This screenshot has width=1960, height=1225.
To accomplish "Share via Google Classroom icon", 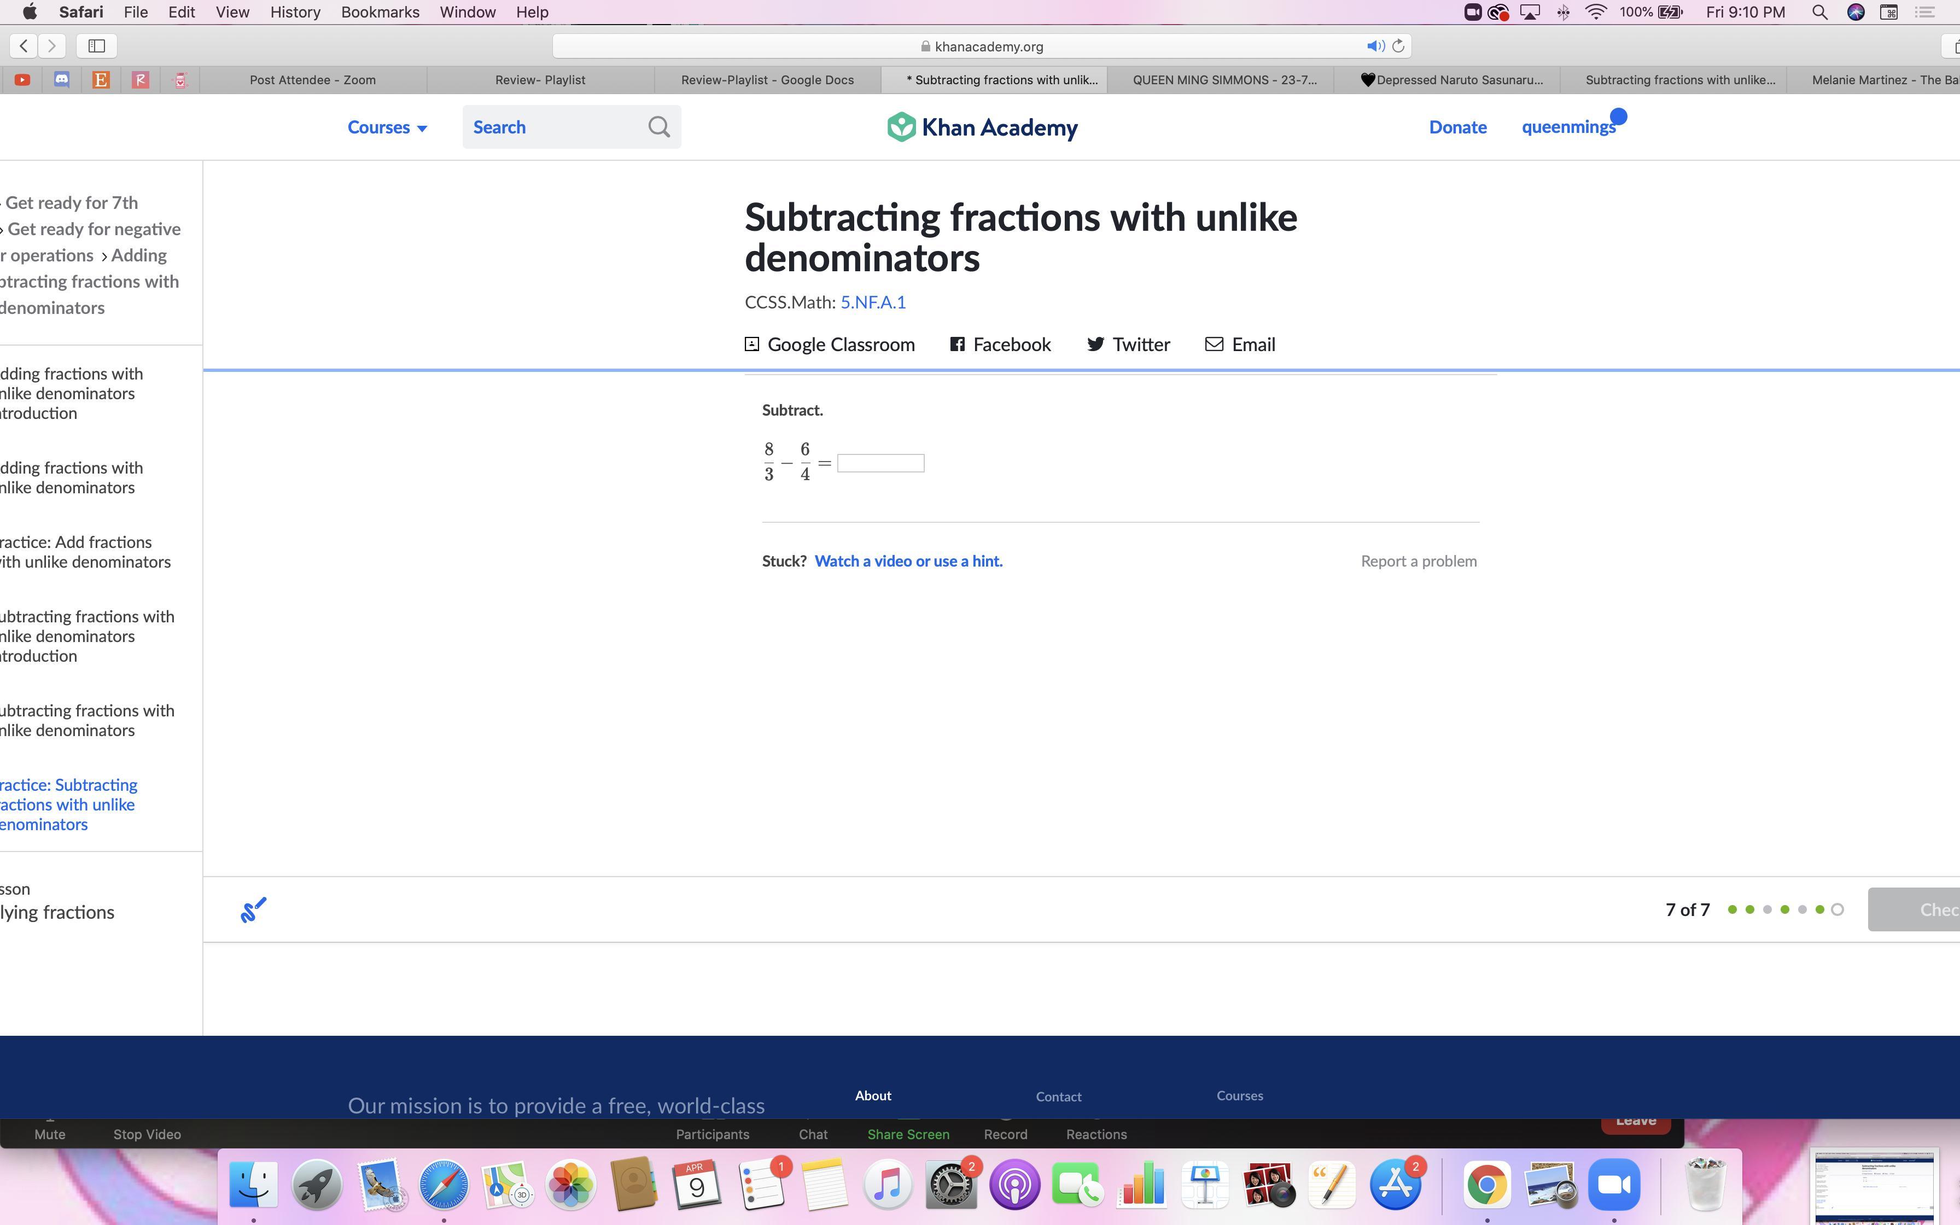I will click(x=751, y=345).
